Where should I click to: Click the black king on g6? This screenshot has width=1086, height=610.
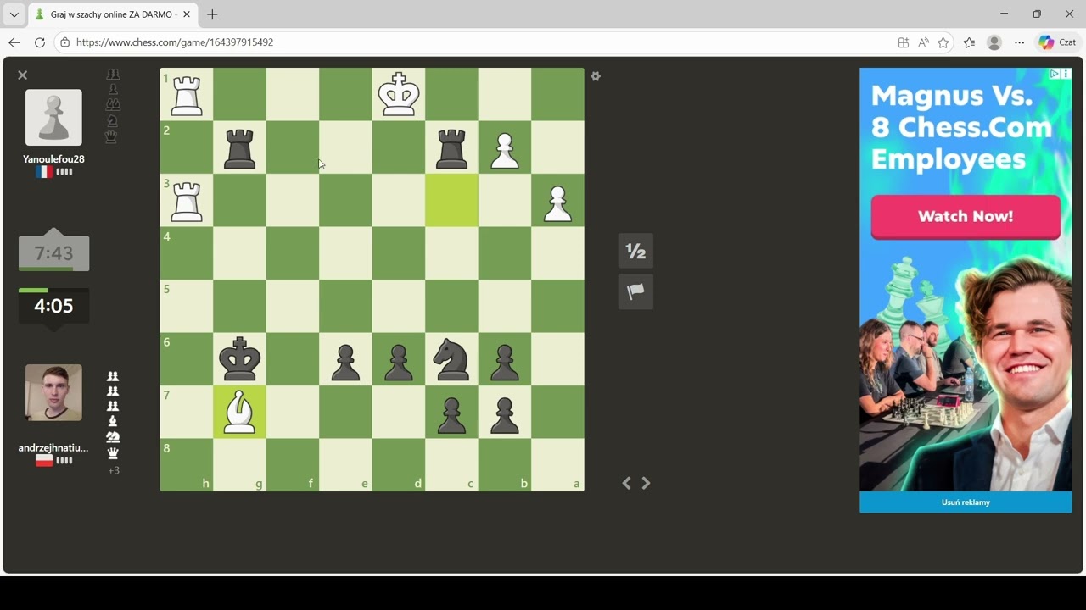click(x=239, y=359)
